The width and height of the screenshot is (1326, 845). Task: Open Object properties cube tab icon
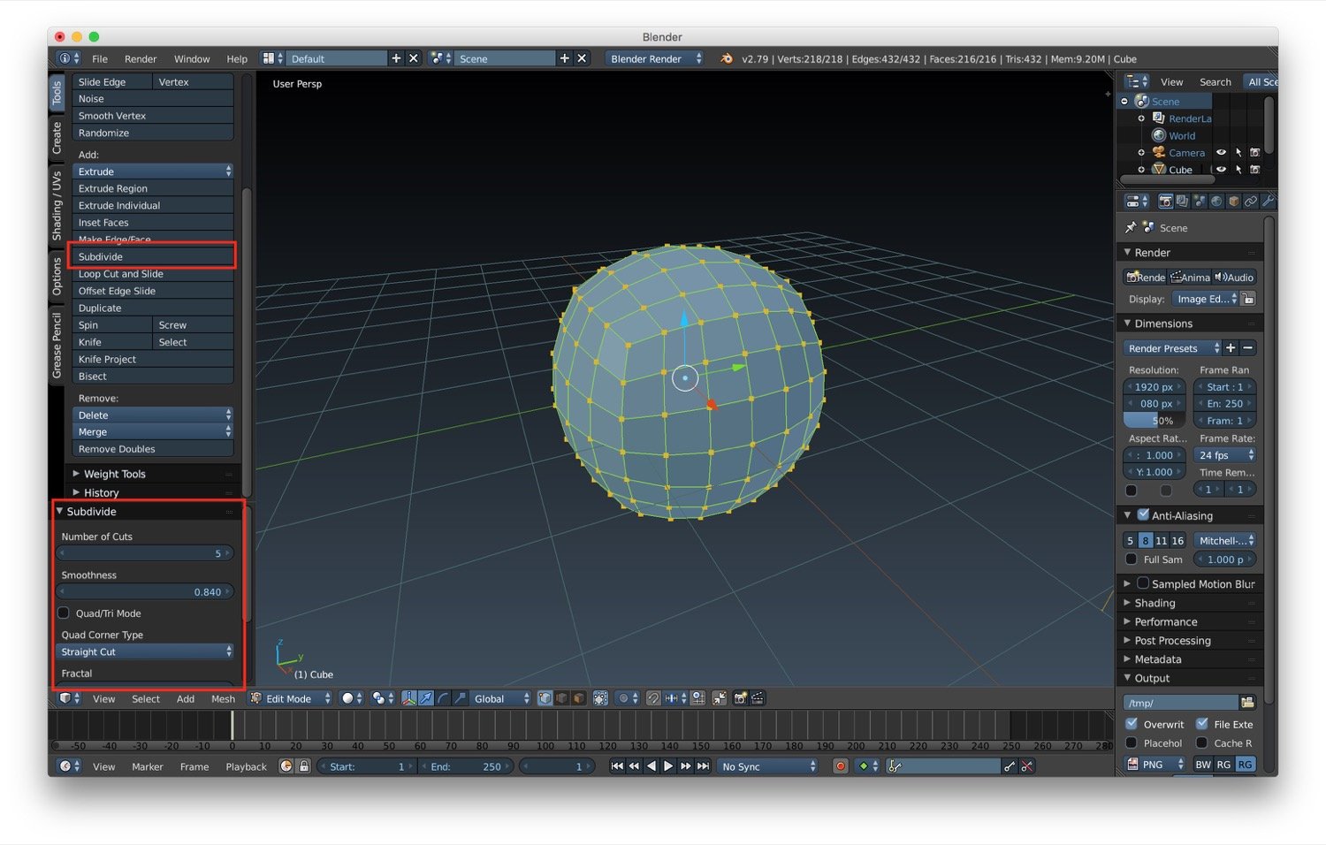(1234, 202)
